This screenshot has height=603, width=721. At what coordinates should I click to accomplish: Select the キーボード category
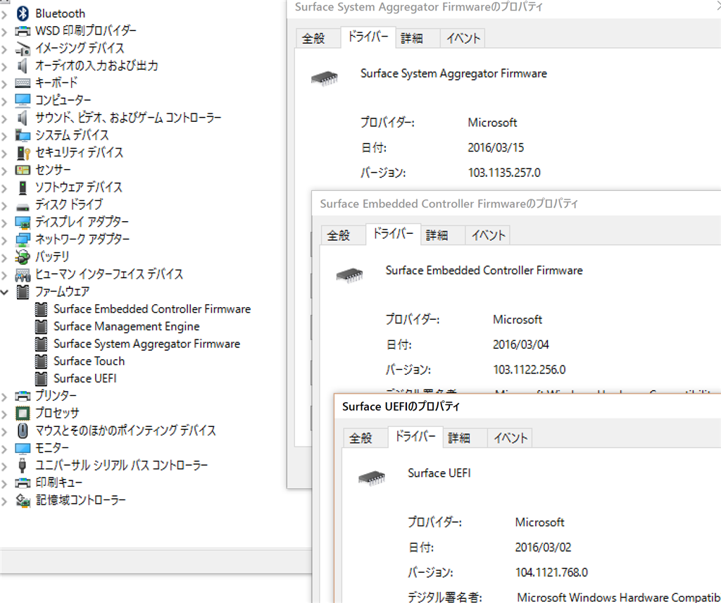click(56, 83)
